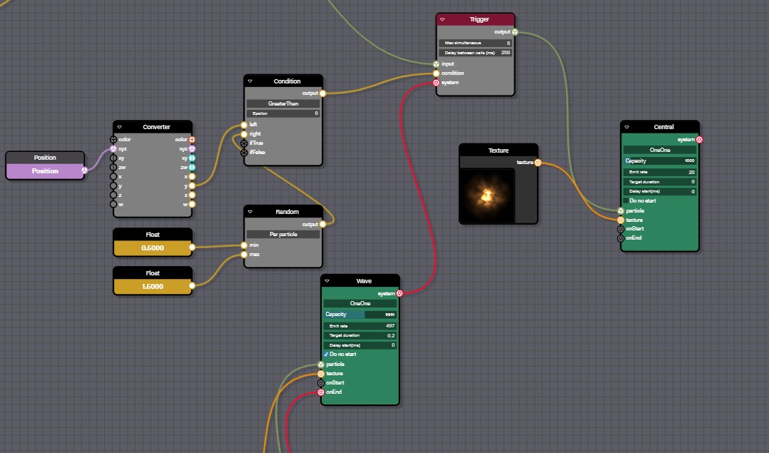
Task: Click the Texture node's texture output port
Action: coord(538,163)
